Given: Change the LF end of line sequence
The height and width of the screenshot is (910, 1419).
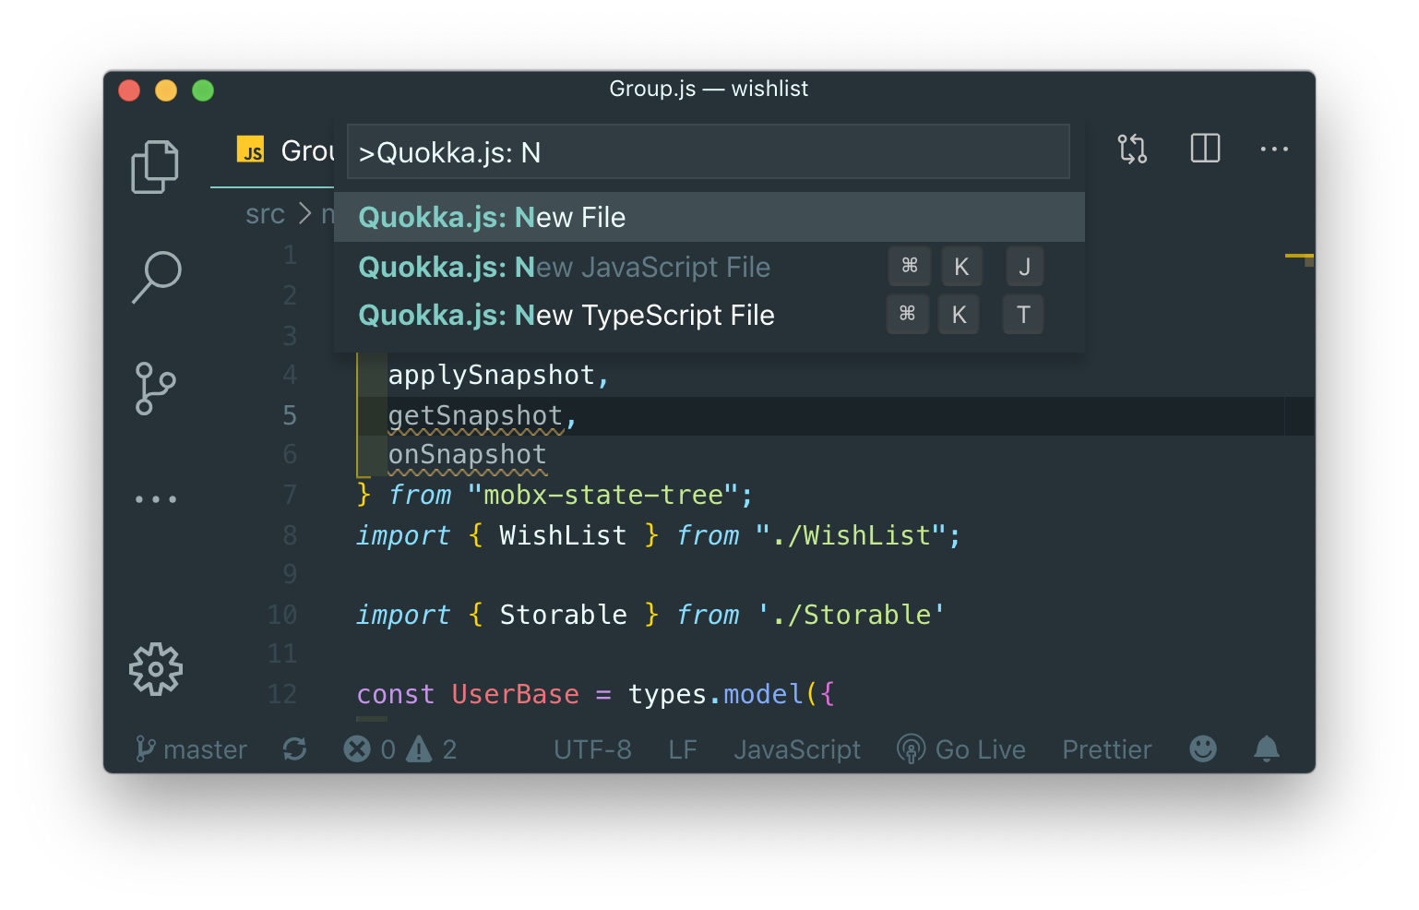Looking at the screenshot, I should [x=682, y=749].
